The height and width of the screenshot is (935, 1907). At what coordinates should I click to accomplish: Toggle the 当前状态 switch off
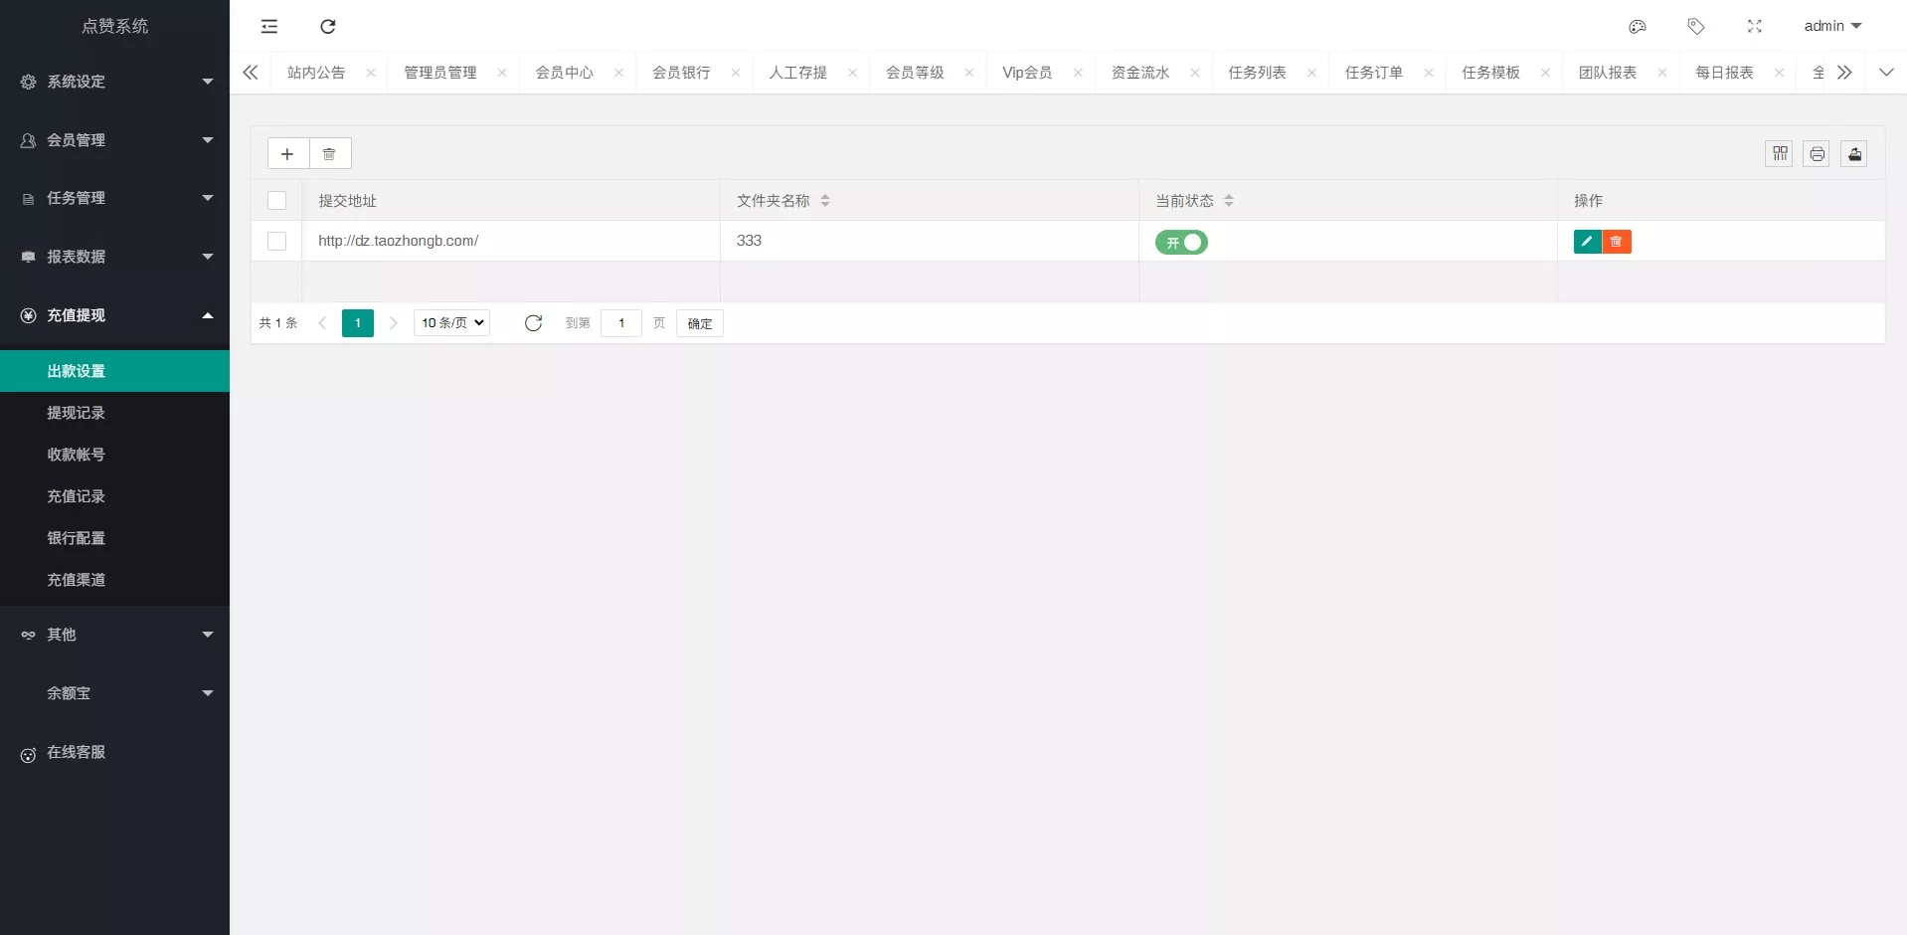(x=1181, y=243)
